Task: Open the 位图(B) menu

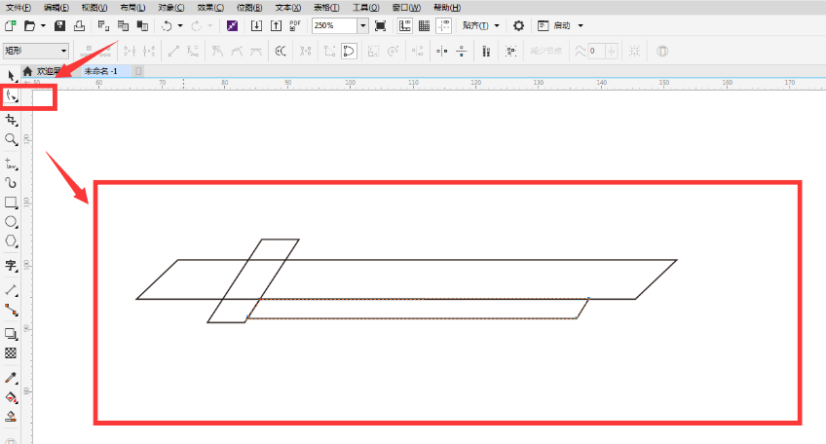Action: (x=249, y=8)
